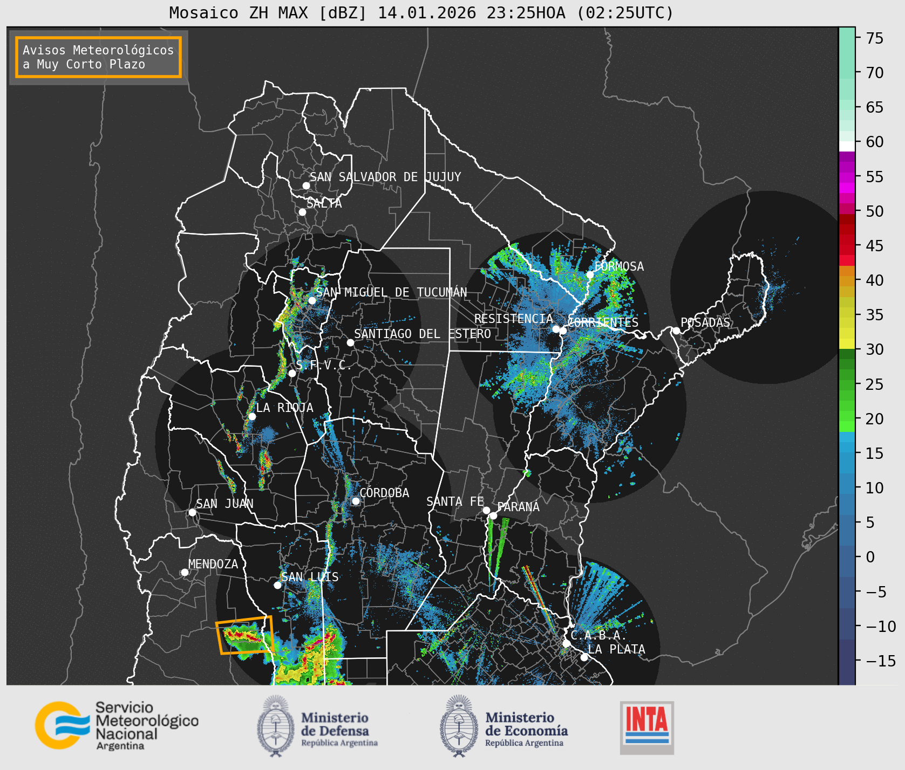905x770 pixels.
Task: Select the San Salvador de Jujuy city marker dot
Action: [x=306, y=185]
